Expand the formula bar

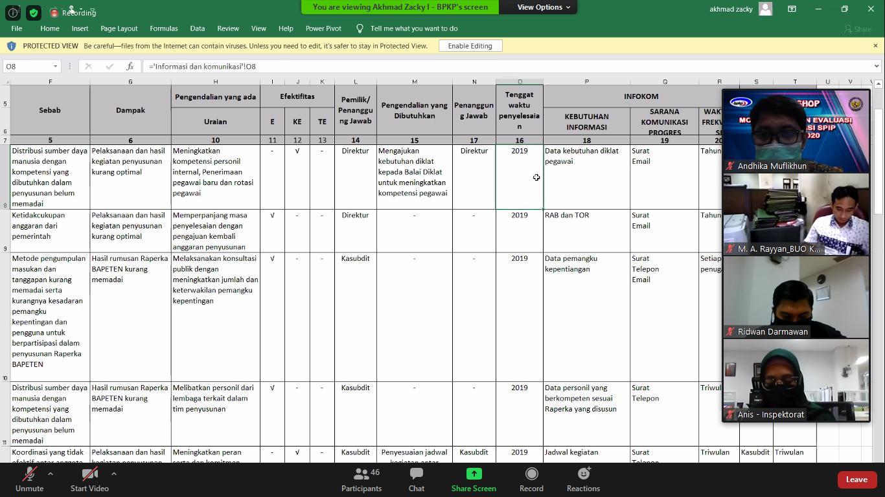877,66
